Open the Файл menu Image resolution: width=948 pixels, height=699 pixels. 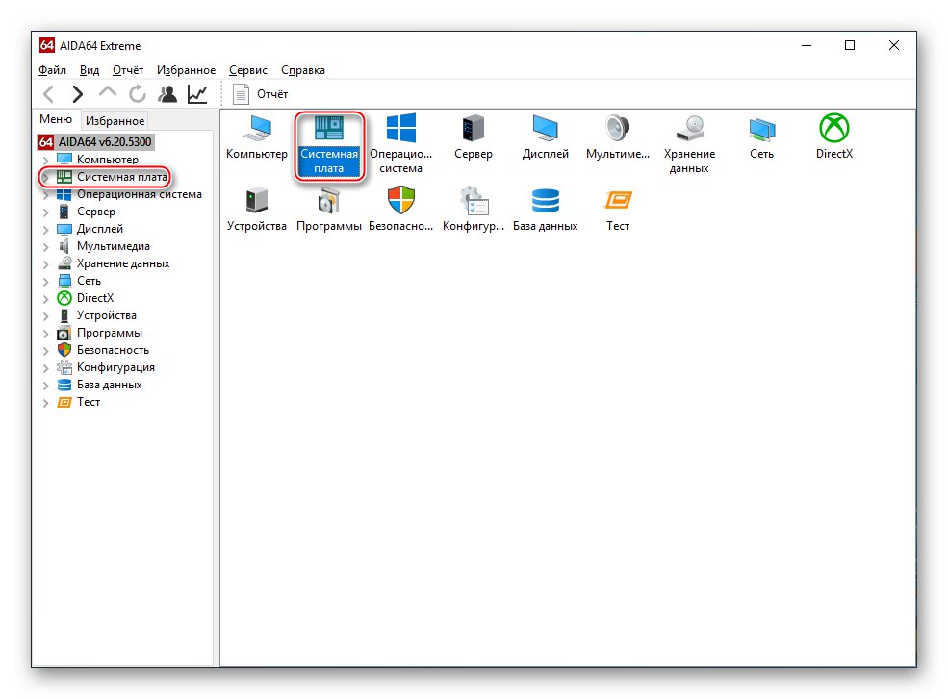point(53,70)
